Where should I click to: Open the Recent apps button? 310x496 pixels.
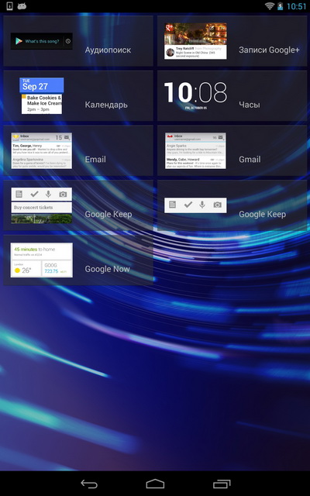[222, 484]
